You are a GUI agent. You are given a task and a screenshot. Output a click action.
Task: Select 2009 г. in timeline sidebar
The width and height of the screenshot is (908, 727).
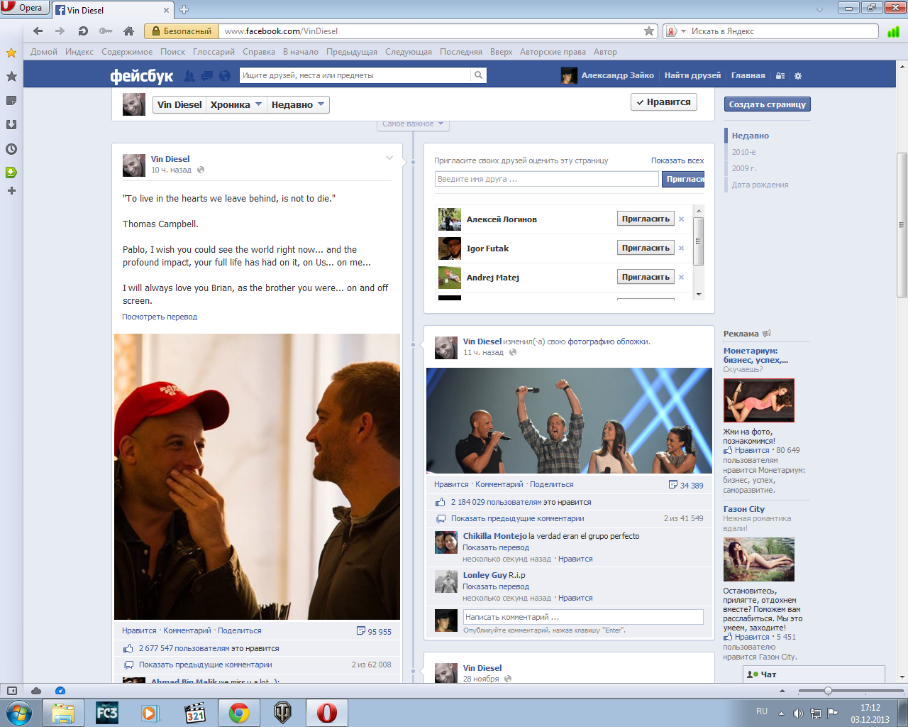pyautogui.click(x=744, y=168)
